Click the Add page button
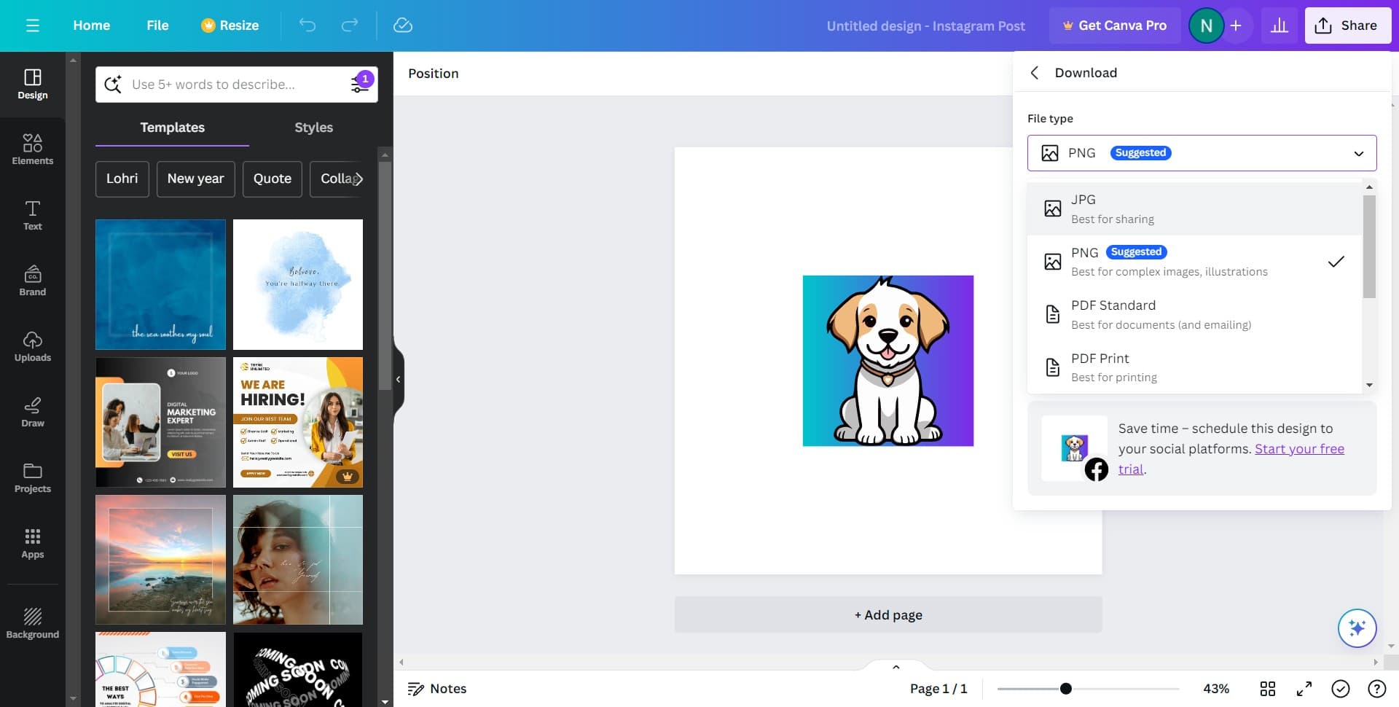This screenshot has height=707, width=1399. point(887,614)
